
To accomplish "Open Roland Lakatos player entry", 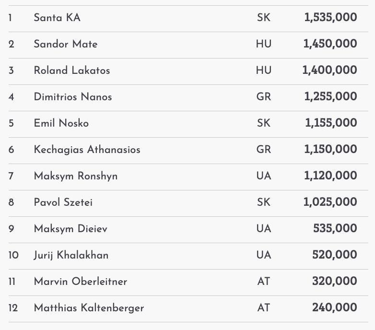I will click(x=71, y=71).
